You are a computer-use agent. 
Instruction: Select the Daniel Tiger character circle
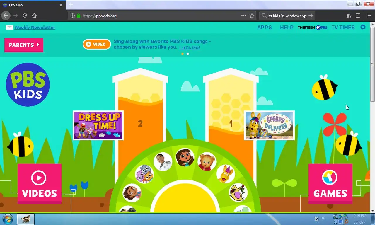(x=207, y=162)
